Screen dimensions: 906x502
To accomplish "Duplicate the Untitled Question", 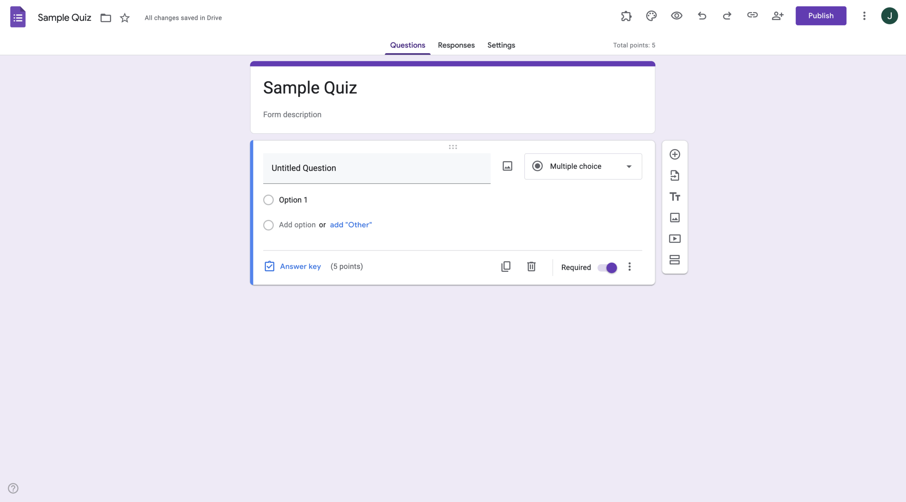I will pos(506,266).
